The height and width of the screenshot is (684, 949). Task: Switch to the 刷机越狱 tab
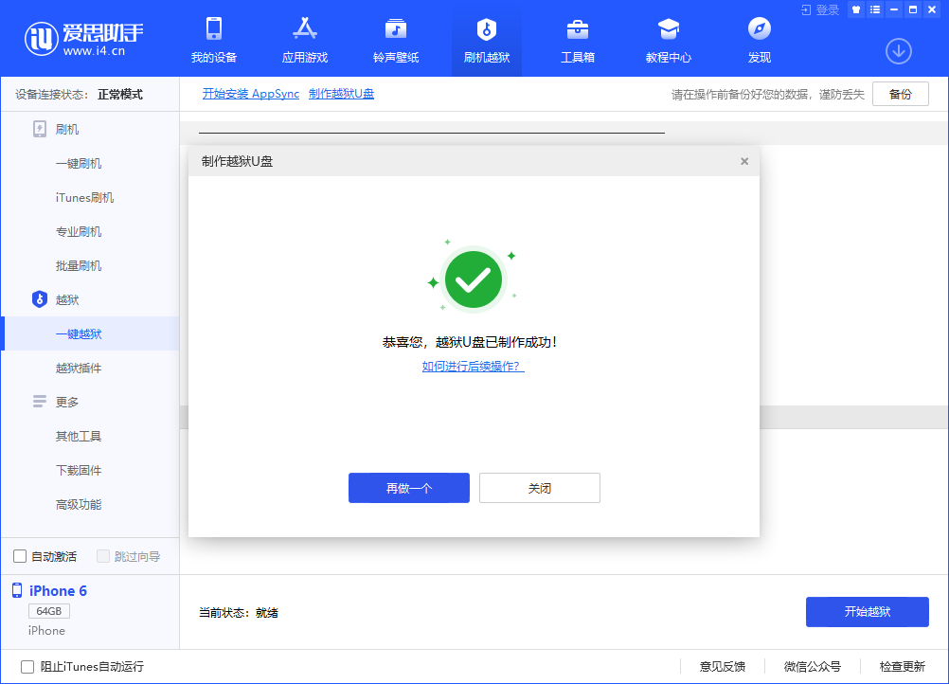[x=487, y=40]
